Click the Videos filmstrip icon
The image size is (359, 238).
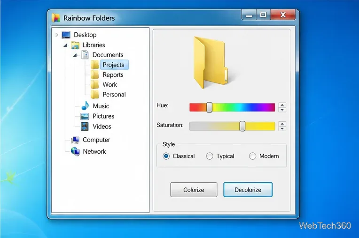(x=85, y=126)
